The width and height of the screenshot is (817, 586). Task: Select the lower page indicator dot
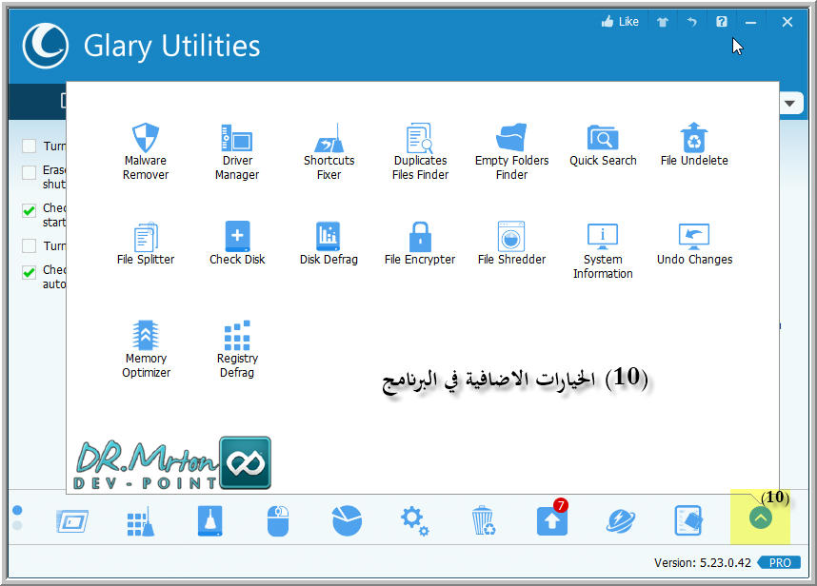point(17,525)
